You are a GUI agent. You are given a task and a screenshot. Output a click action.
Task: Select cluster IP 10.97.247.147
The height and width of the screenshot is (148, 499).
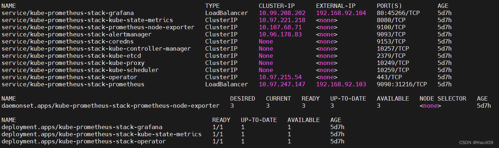(x=282, y=84)
